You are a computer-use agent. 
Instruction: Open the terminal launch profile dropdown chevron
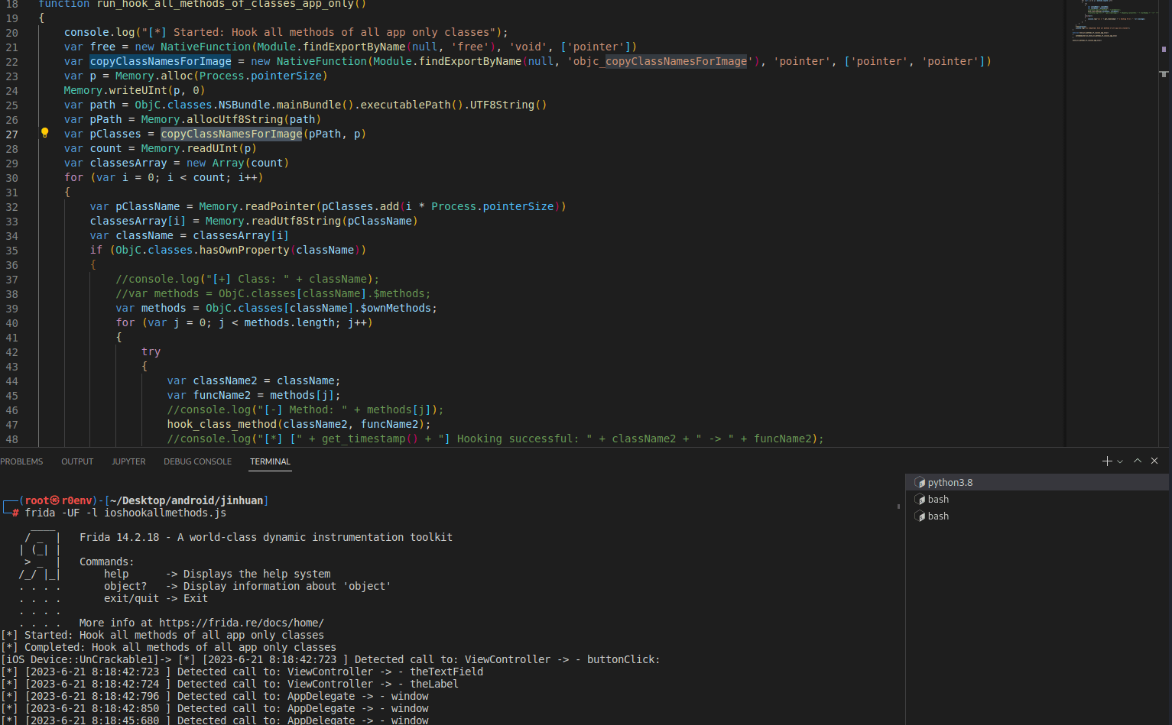pos(1120,461)
